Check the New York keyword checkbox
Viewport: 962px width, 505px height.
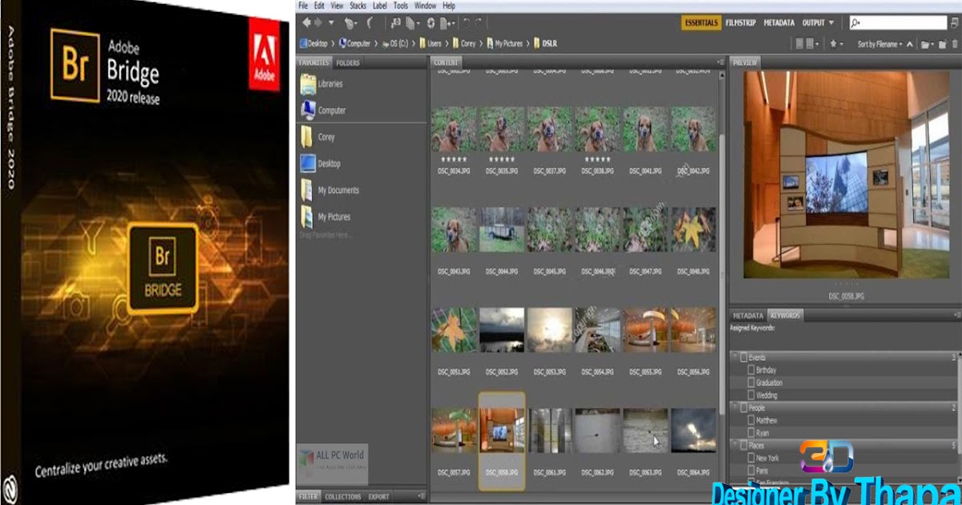pyautogui.click(x=751, y=458)
